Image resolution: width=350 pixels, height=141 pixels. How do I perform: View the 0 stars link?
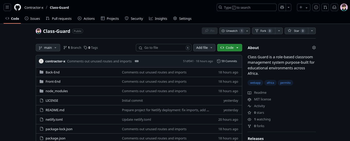256,112
